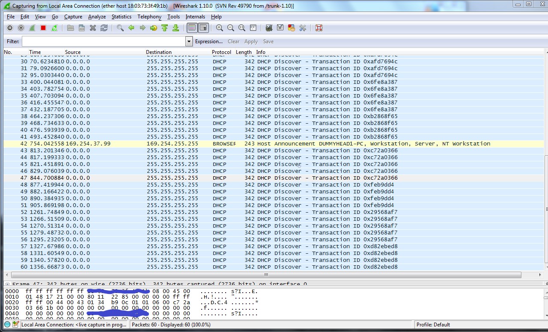Open Wireshark Preferences
Image resolution: width=548 pixels, height=332 pixels.
click(x=303, y=28)
